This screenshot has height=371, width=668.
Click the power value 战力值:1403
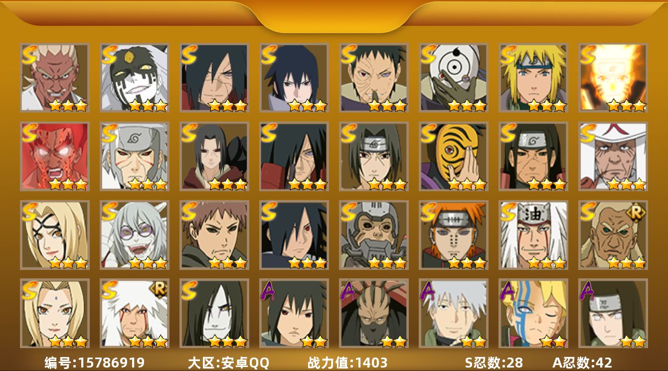pos(347,363)
